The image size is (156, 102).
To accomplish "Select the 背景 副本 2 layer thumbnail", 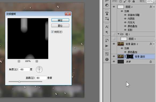I will click(x=121, y=44).
